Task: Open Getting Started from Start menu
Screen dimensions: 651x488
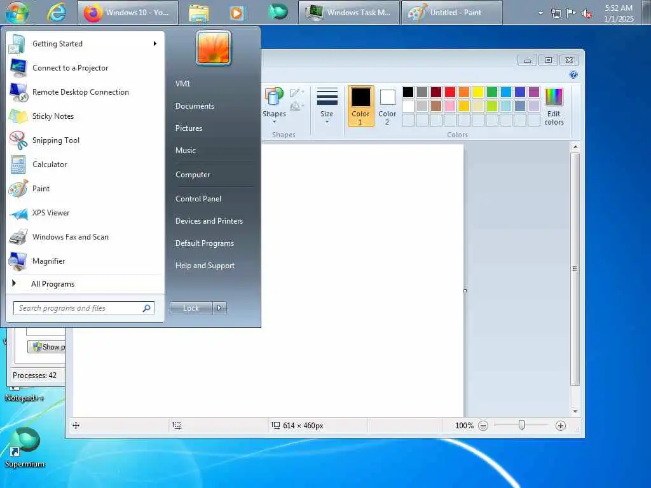Action: [85, 44]
